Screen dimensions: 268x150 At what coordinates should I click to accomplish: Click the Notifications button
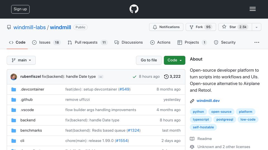tap(166, 27)
